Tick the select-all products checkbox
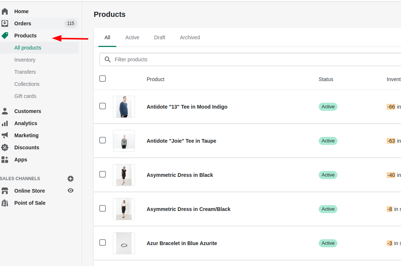 point(103,79)
